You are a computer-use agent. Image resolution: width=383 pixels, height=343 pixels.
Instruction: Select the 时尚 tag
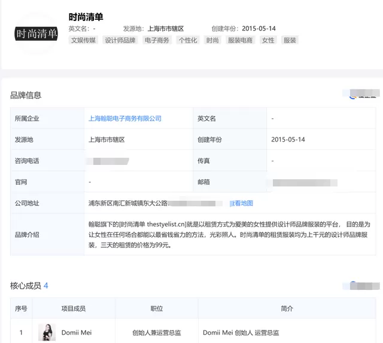point(212,40)
